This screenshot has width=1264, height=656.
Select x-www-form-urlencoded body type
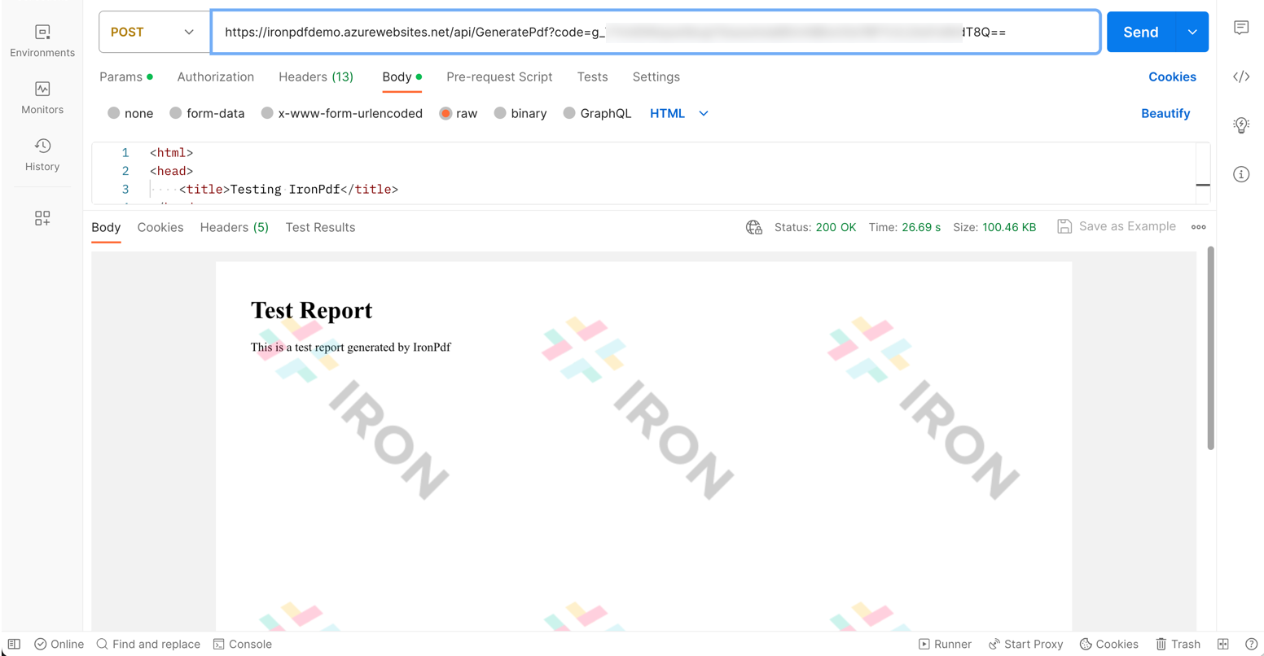click(x=341, y=113)
